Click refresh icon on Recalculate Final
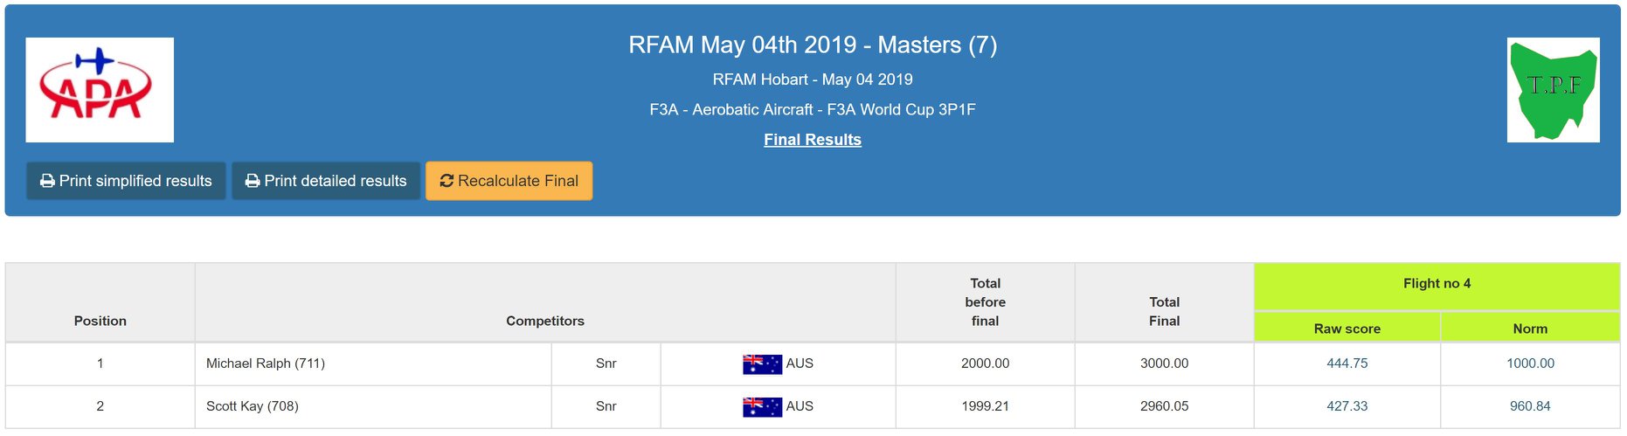 (447, 181)
